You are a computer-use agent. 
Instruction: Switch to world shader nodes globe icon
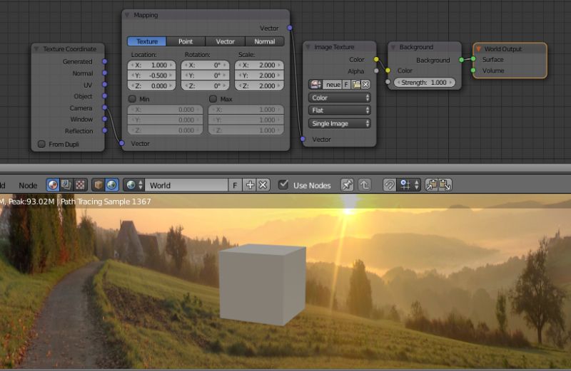pos(112,185)
